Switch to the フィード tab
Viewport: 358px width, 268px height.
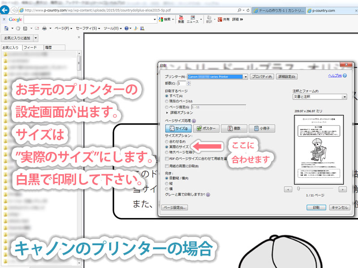point(33,47)
